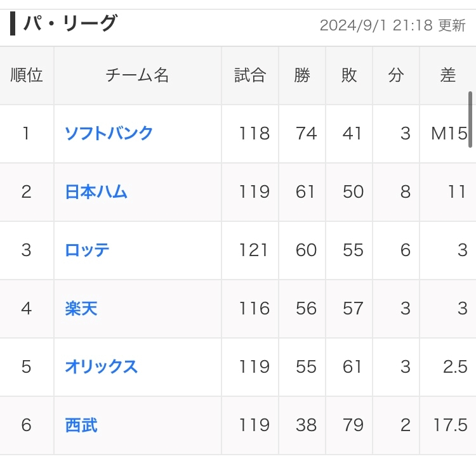Click the 差 column header

point(447,75)
